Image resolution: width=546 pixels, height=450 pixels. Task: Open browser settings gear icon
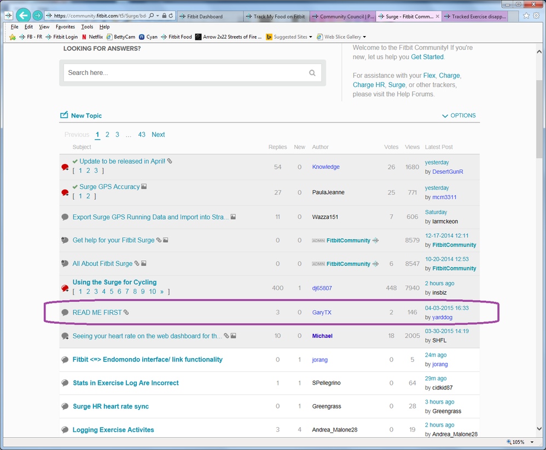click(537, 16)
